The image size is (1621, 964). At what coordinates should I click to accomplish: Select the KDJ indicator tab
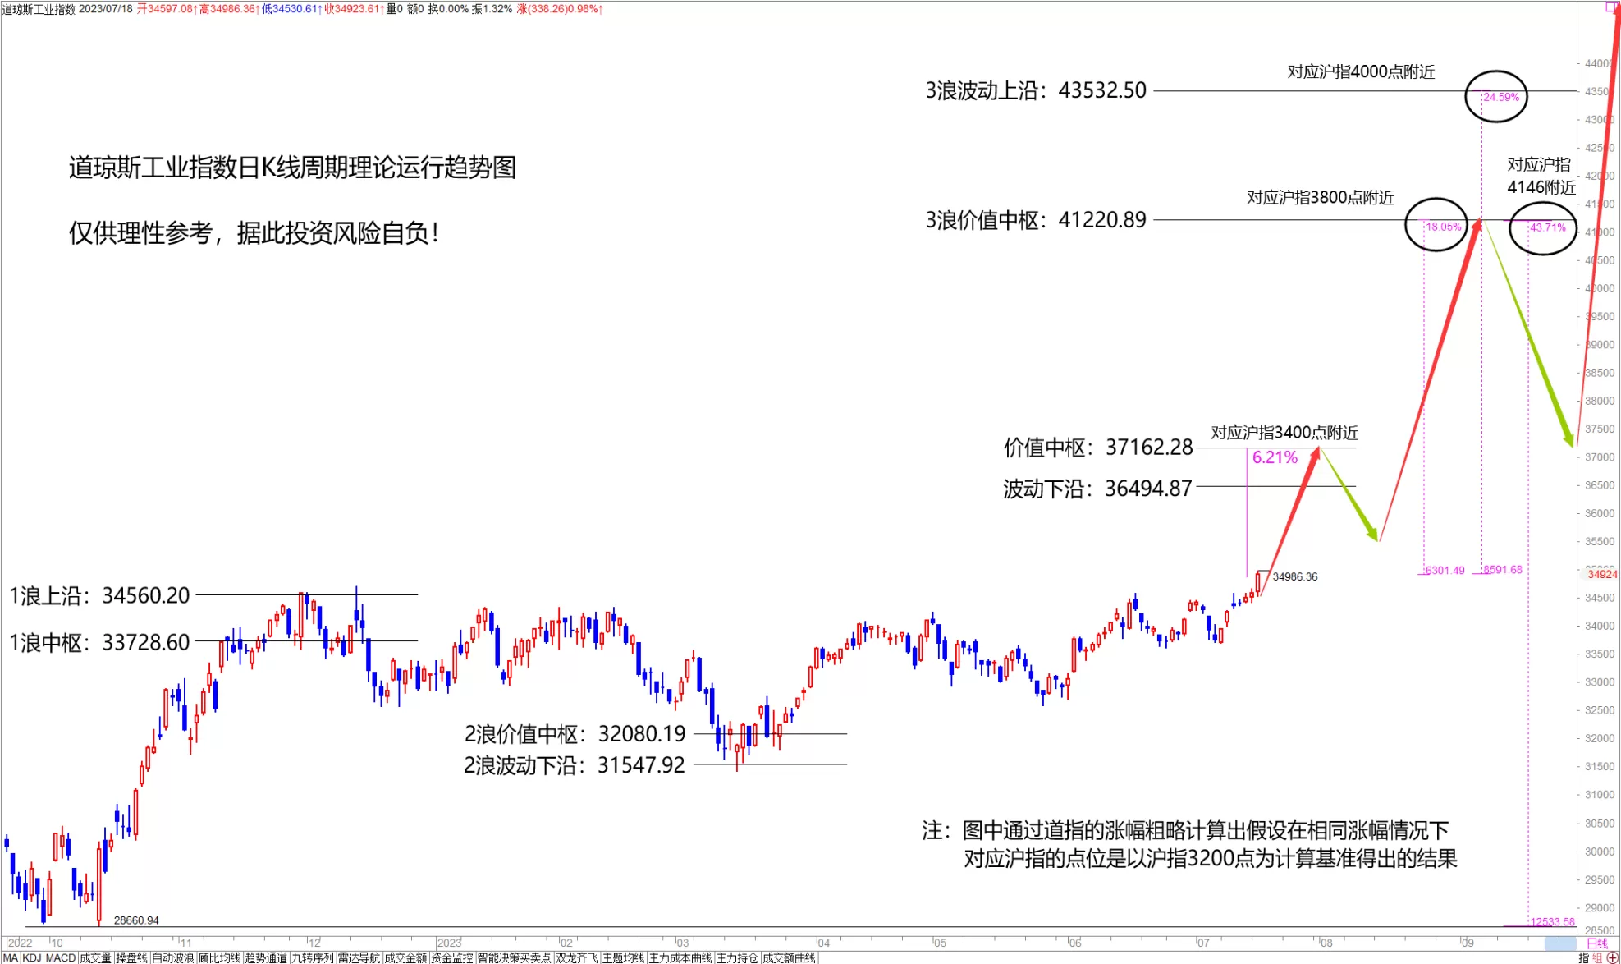tap(32, 957)
